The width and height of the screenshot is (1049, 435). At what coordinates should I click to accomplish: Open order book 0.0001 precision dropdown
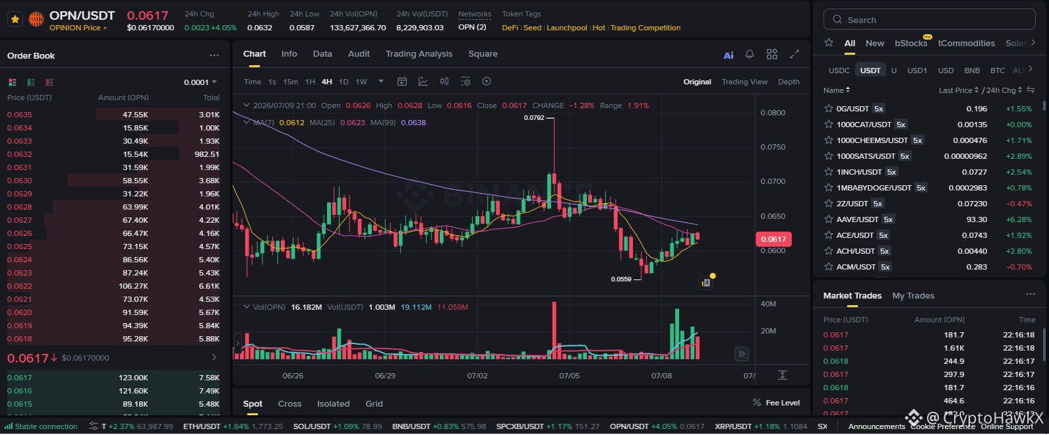point(200,82)
